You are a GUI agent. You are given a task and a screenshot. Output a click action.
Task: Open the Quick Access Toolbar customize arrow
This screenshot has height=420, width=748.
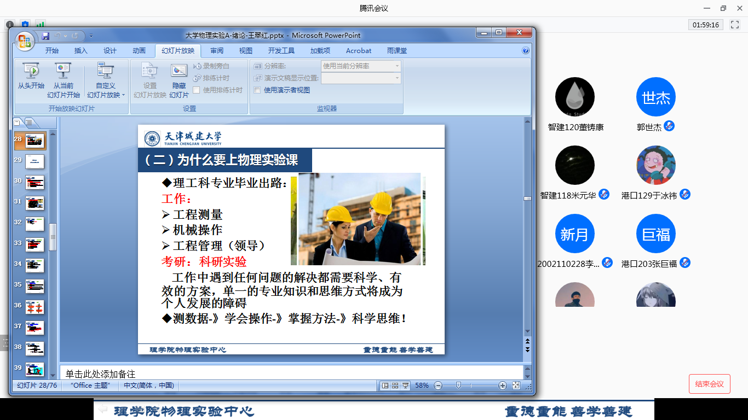click(91, 36)
